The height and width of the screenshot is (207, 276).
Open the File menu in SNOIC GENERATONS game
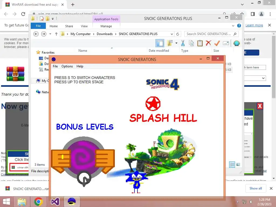click(55, 66)
